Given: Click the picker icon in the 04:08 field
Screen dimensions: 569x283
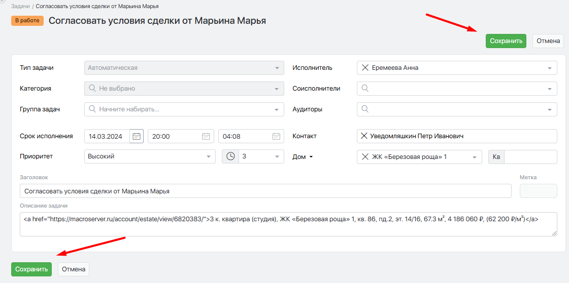Looking at the screenshot, I should click(x=276, y=136).
